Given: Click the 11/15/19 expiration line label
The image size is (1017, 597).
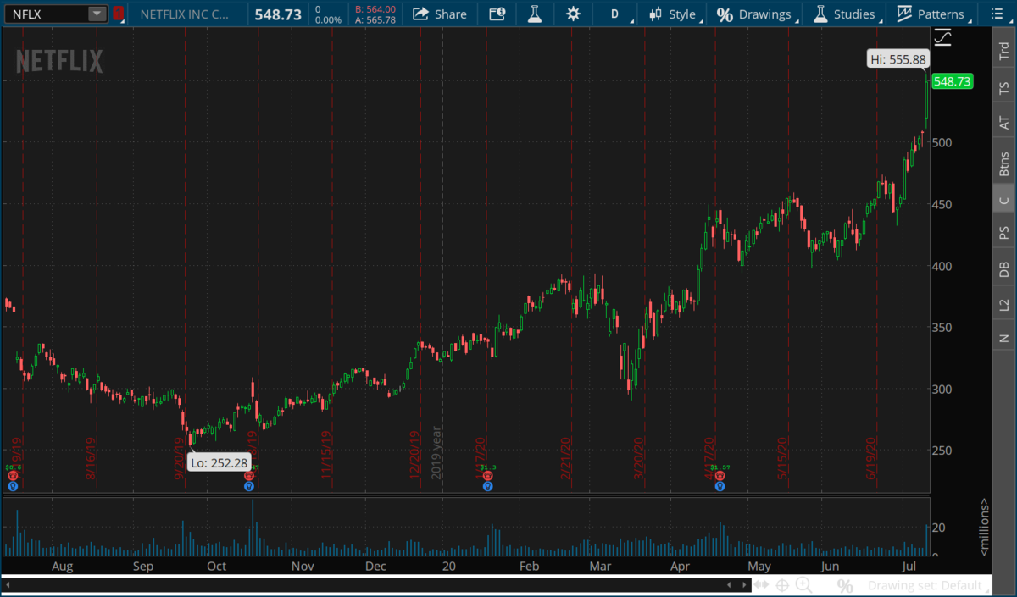Looking at the screenshot, I should (325, 458).
